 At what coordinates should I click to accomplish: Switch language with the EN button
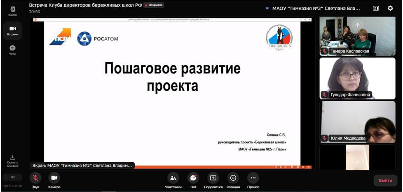[12, 177]
